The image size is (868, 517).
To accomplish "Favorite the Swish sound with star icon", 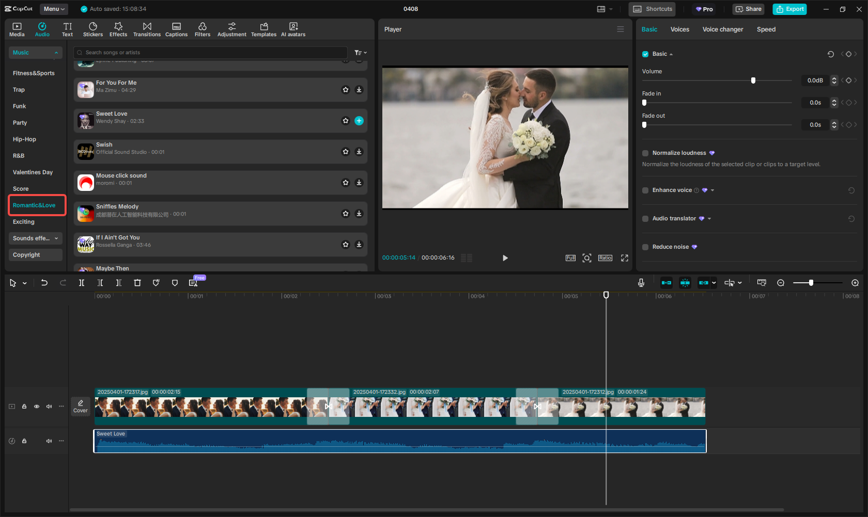I will pyautogui.click(x=346, y=152).
